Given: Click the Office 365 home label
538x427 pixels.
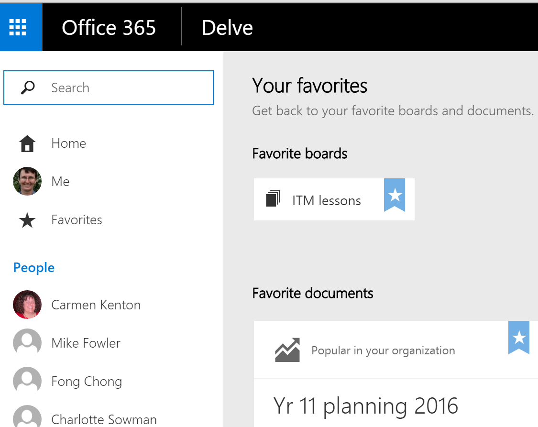Looking at the screenshot, I should click(109, 27).
